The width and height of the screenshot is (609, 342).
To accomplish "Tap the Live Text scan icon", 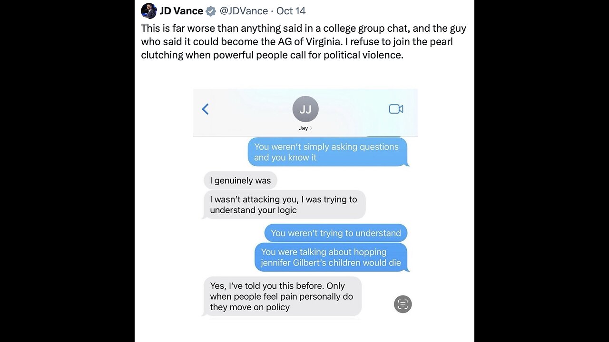I will click(x=403, y=304).
